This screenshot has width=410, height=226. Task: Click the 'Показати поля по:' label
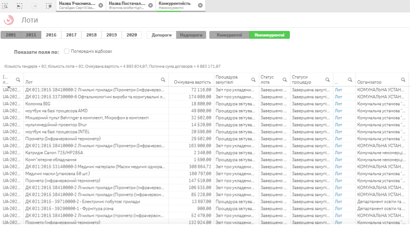point(37,52)
